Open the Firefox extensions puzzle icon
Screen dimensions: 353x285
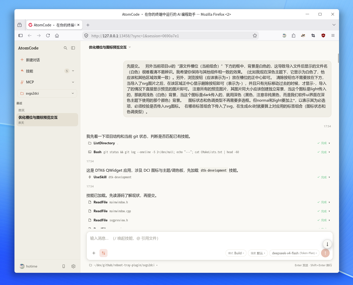[x=294, y=35]
